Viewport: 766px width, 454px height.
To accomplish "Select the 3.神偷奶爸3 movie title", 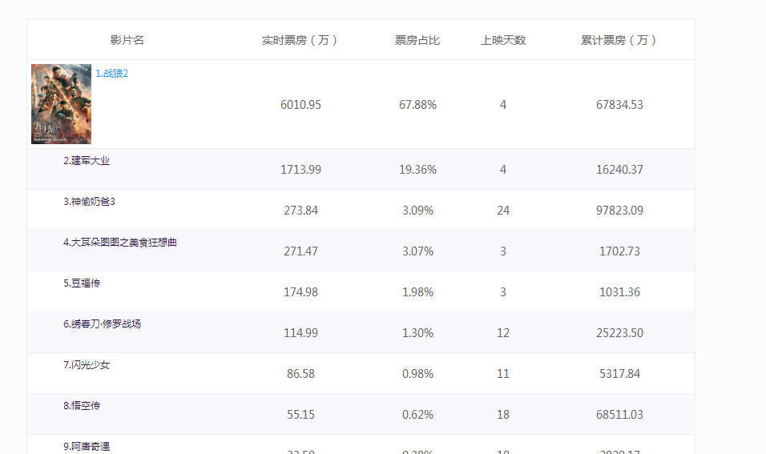I will tap(90, 202).
